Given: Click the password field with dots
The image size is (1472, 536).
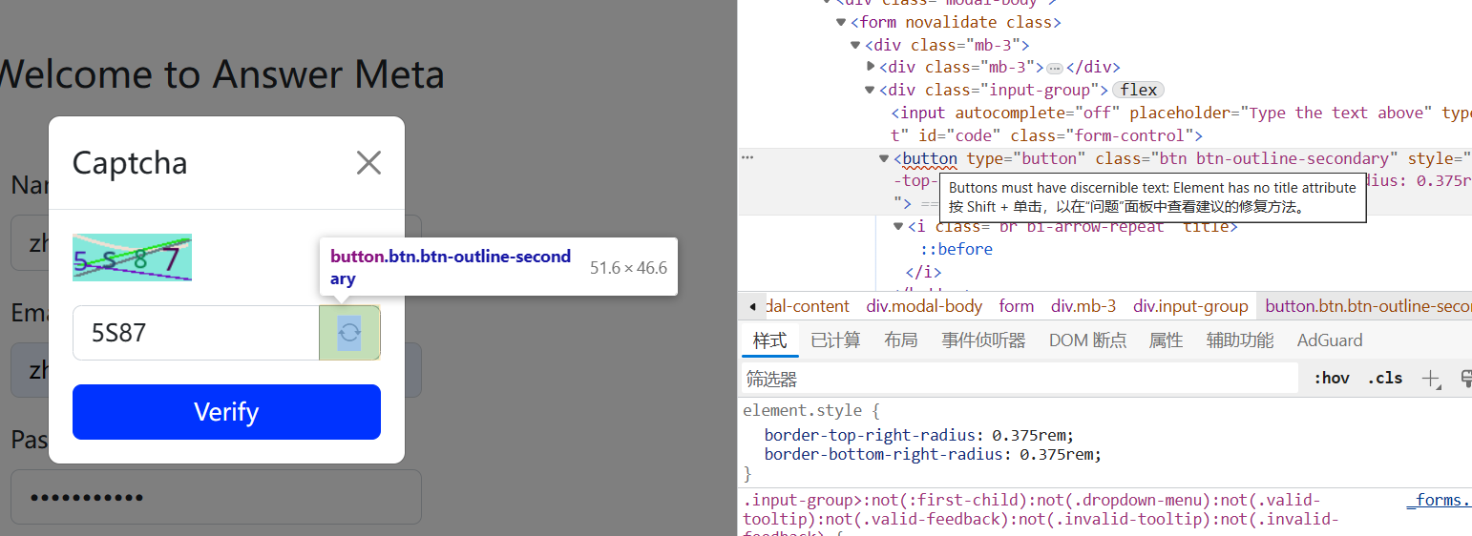Looking at the screenshot, I should (x=216, y=497).
